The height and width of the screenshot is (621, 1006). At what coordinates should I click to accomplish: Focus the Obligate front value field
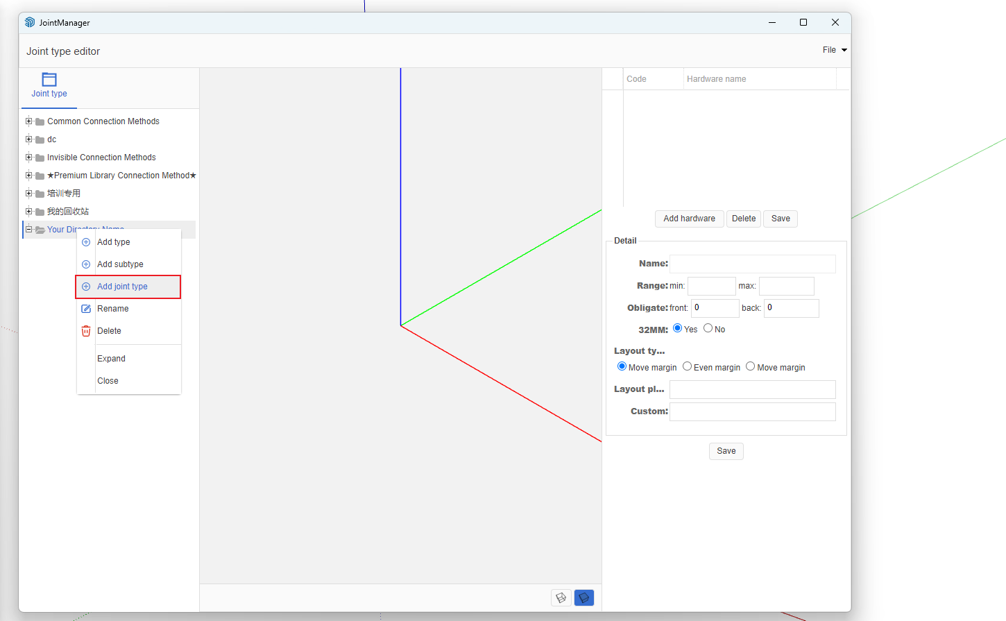point(715,308)
